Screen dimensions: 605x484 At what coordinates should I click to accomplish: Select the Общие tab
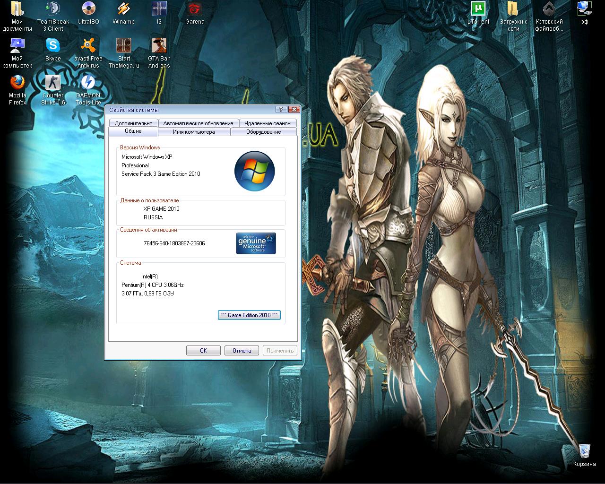pyautogui.click(x=133, y=131)
